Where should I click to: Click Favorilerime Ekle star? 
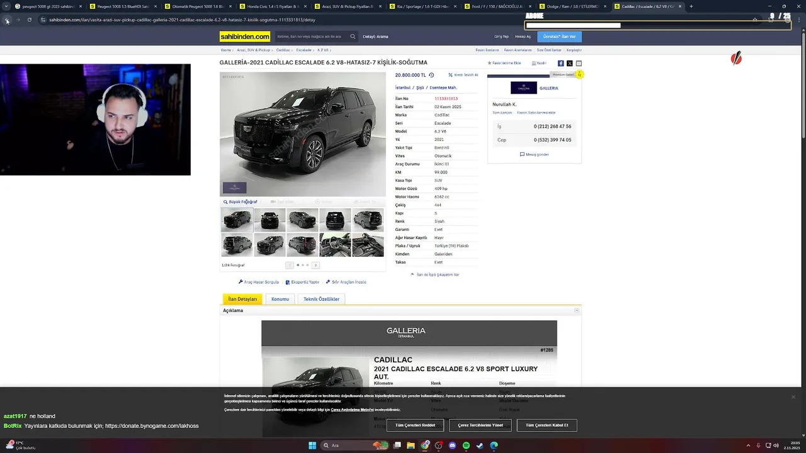(x=489, y=63)
